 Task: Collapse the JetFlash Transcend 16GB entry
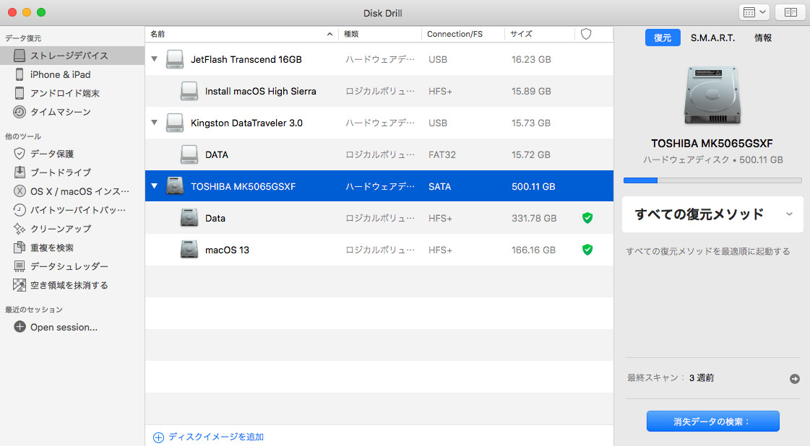pos(154,59)
